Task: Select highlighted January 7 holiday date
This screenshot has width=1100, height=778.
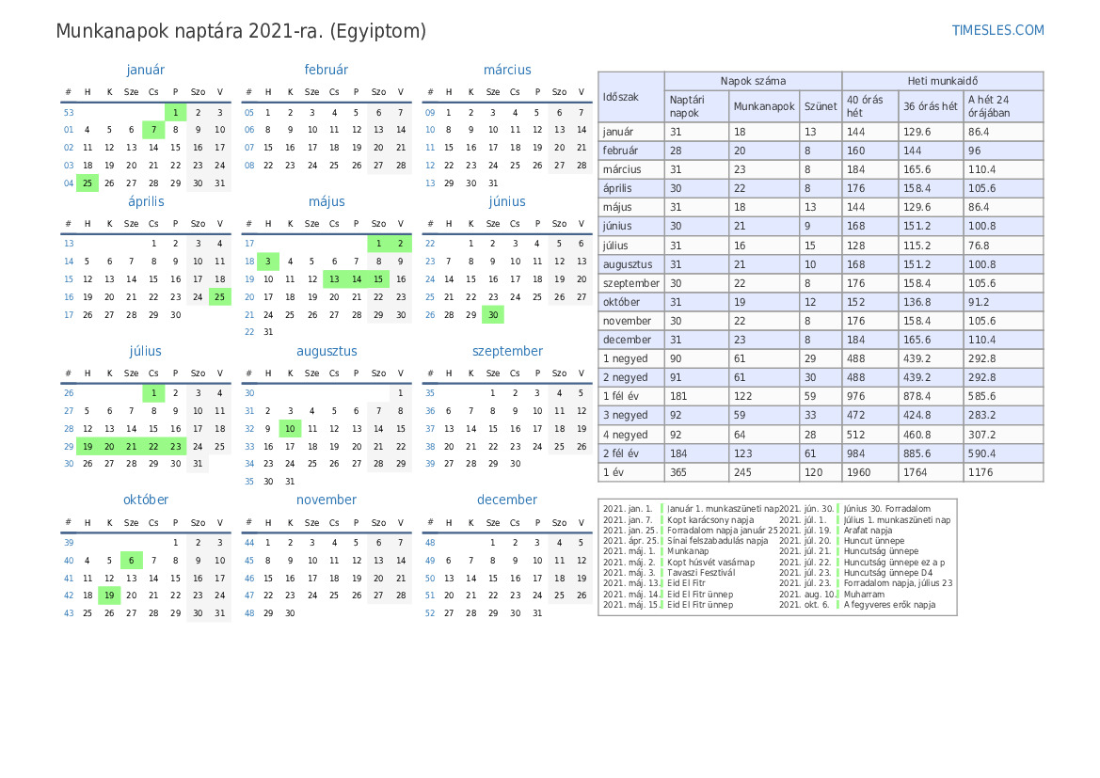Action: click(153, 130)
